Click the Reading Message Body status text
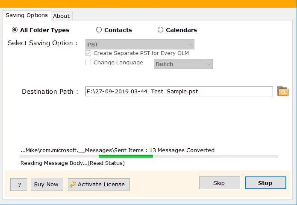Image resolution: width=297 pixels, height=205 pixels. 73,163
